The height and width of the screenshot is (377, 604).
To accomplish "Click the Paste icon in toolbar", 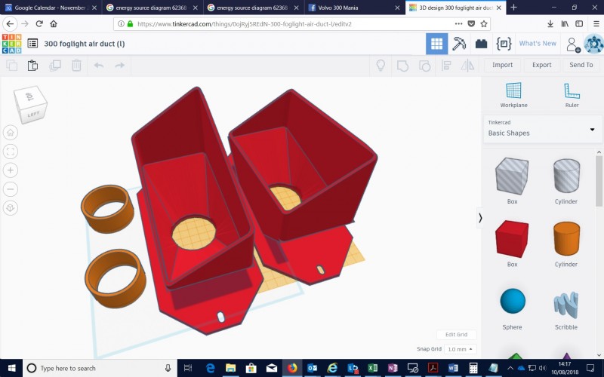I will click(x=32, y=66).
